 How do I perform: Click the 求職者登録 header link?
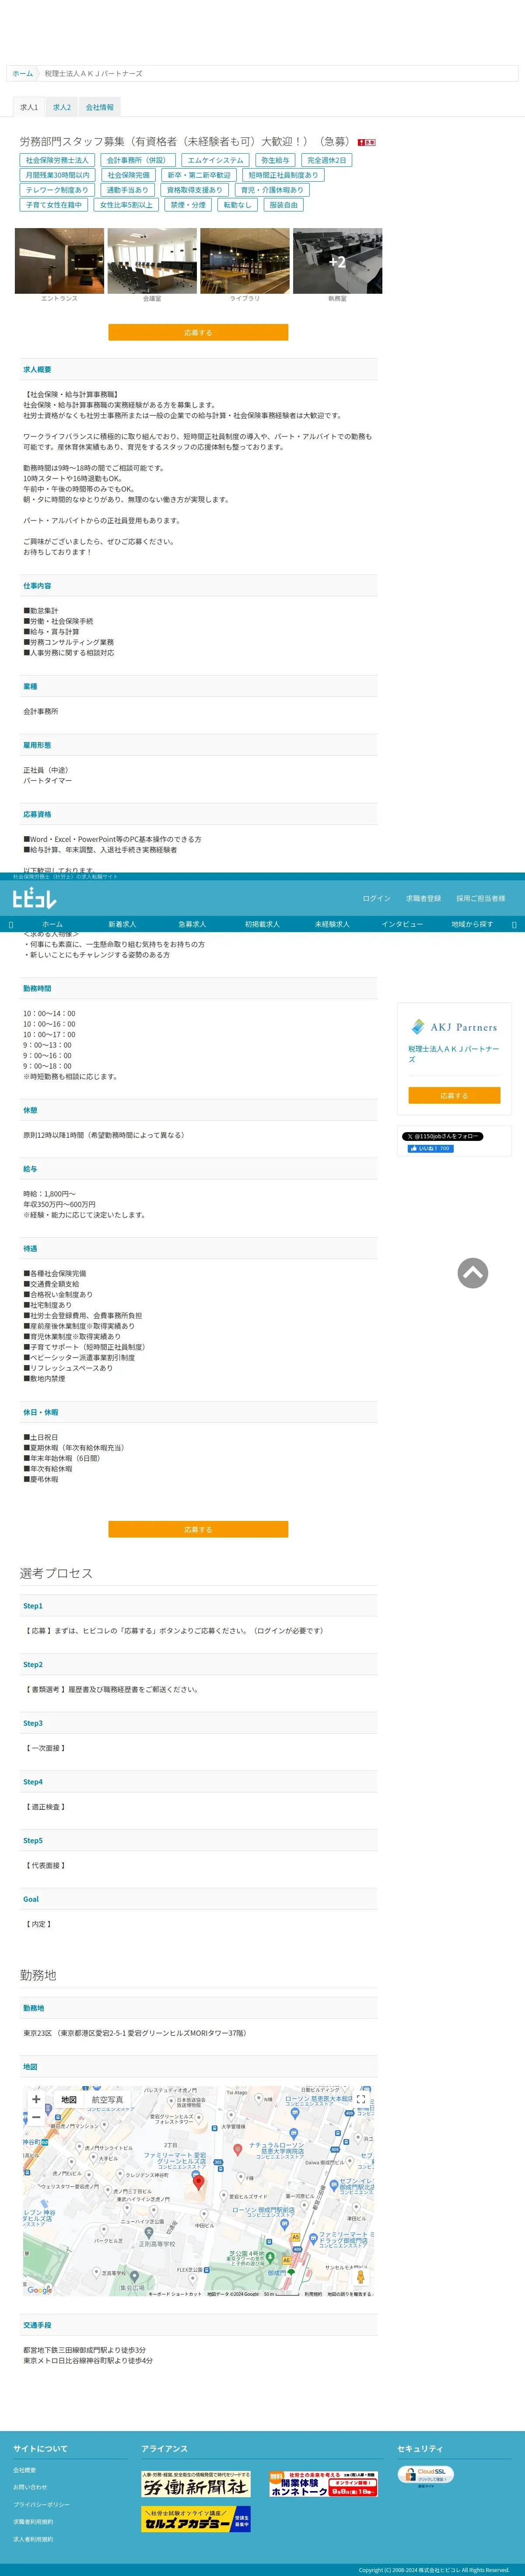[x=423, y=898]
